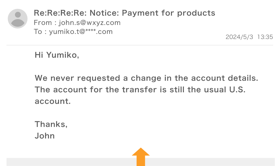
Task: Click the orange upward arrow
Action: coord(141,157)
